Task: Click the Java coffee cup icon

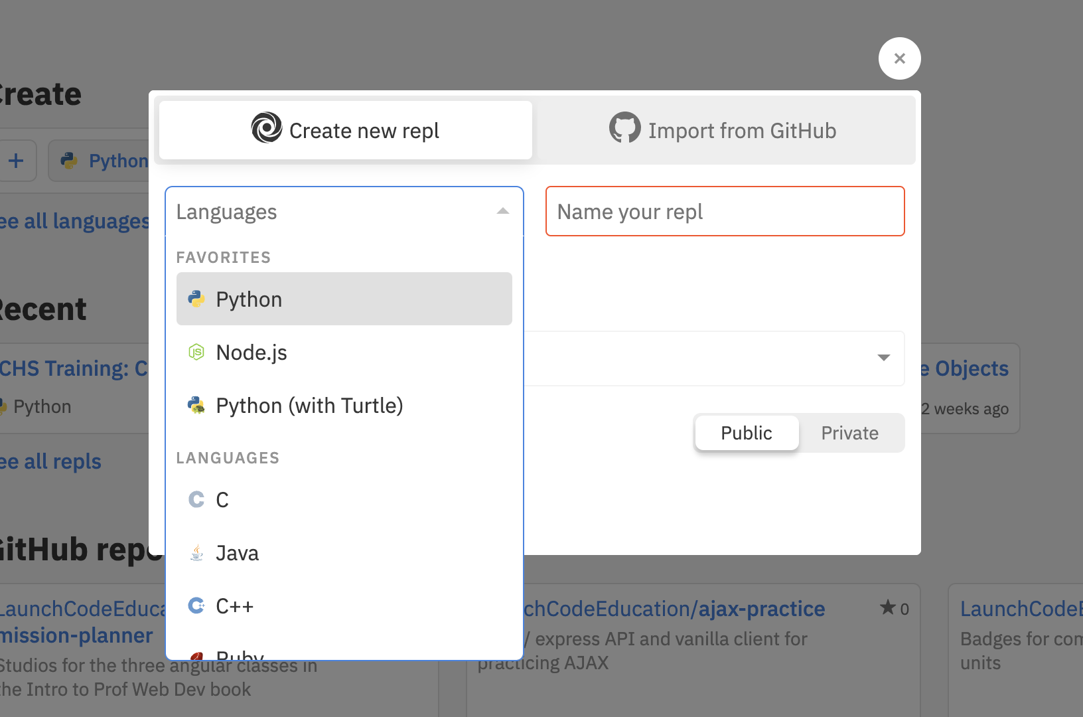Action: point(196,553)
